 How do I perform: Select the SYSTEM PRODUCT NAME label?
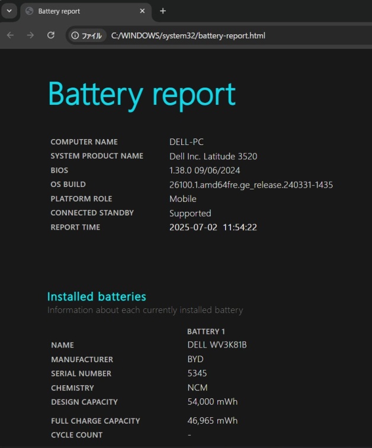point(97,156)
